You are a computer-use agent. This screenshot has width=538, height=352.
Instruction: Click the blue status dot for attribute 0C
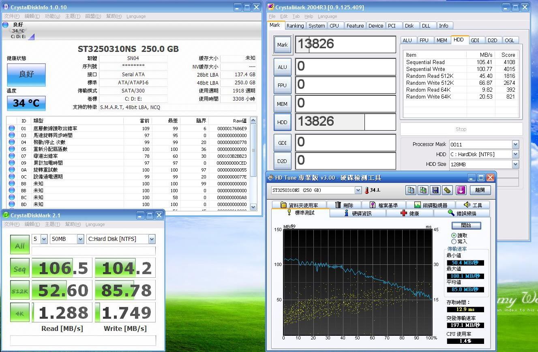12,177
